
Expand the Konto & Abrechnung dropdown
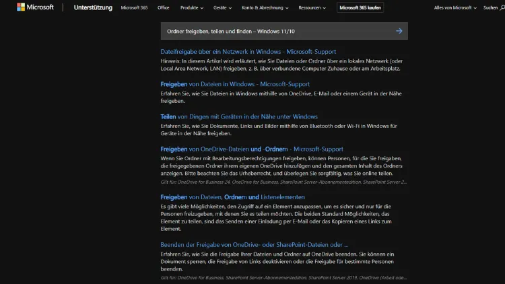(265, 7)
